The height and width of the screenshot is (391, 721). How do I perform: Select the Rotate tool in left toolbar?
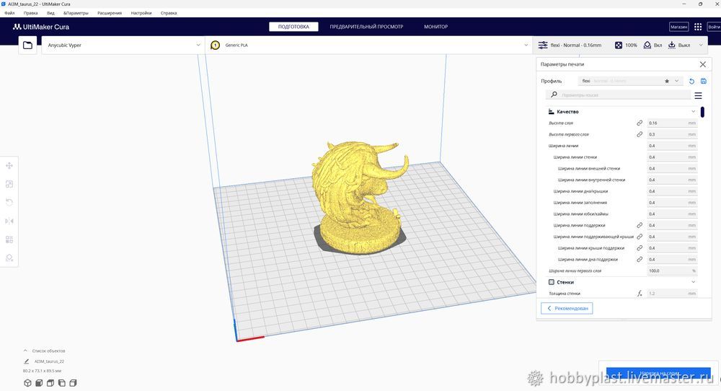pos(9,203)
